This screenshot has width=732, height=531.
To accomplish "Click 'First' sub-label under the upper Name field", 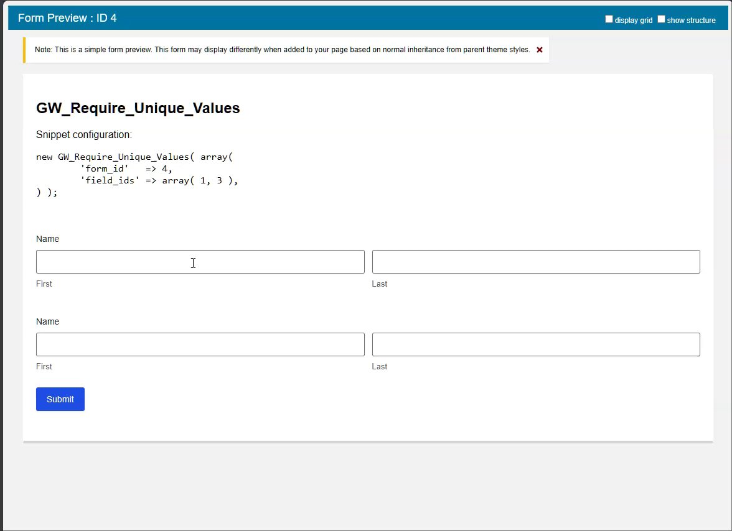I will pos(44,284).
